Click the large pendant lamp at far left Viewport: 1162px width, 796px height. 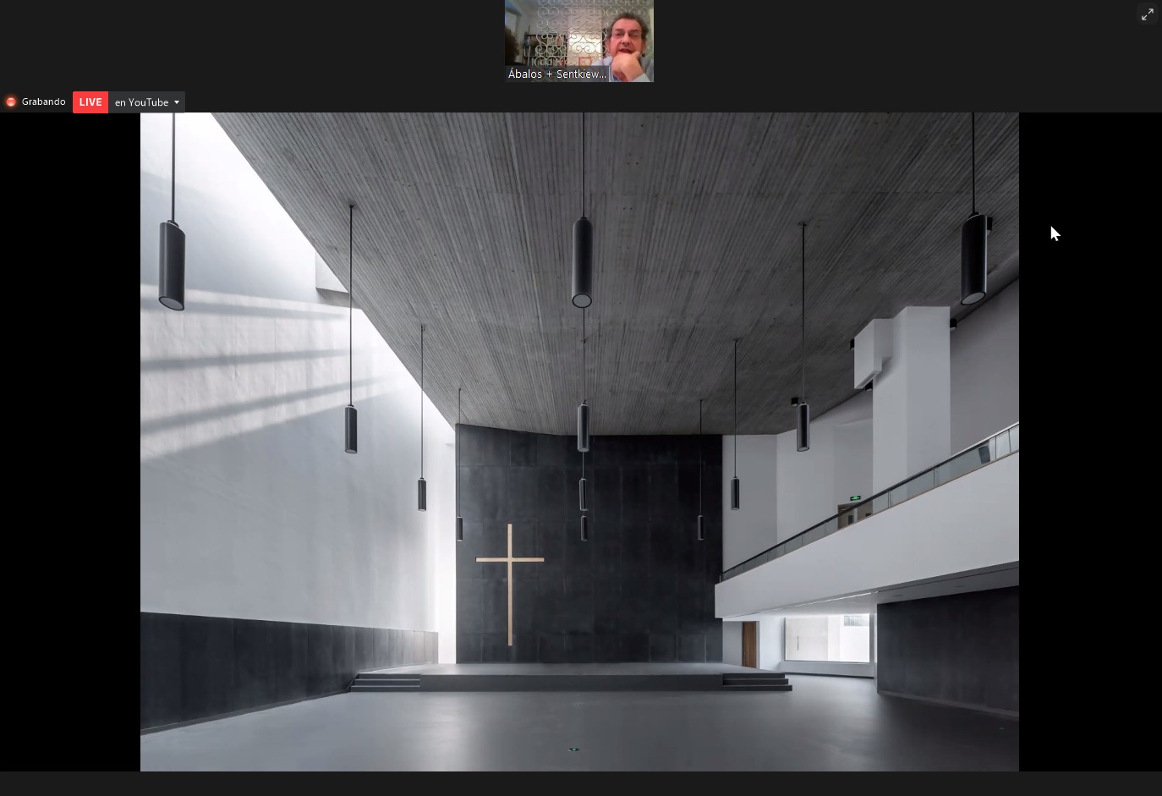click(x=172, y=265)
